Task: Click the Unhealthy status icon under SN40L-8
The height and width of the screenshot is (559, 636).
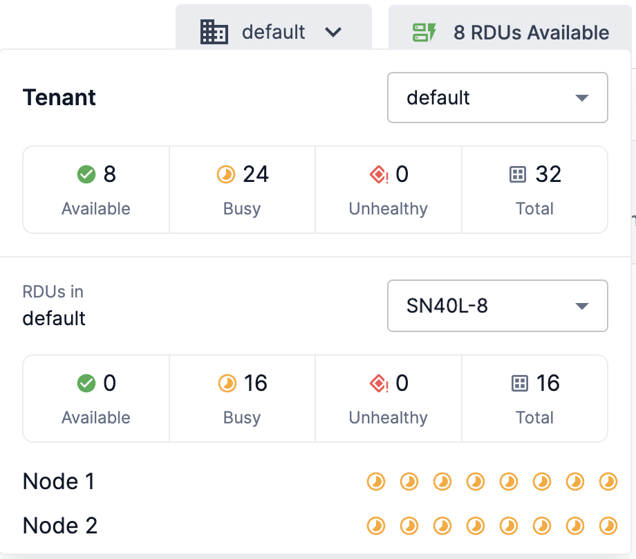Action: (378, 383)
